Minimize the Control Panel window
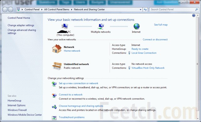 182,2
